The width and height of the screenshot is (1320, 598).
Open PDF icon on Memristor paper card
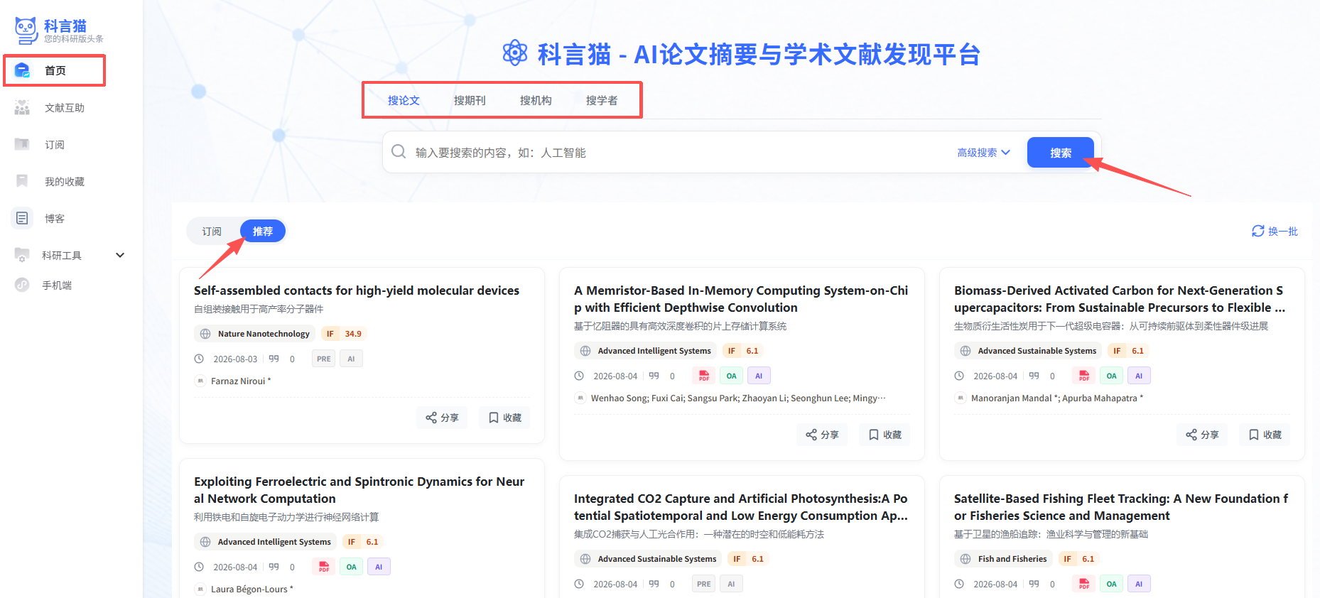point(704,376)
